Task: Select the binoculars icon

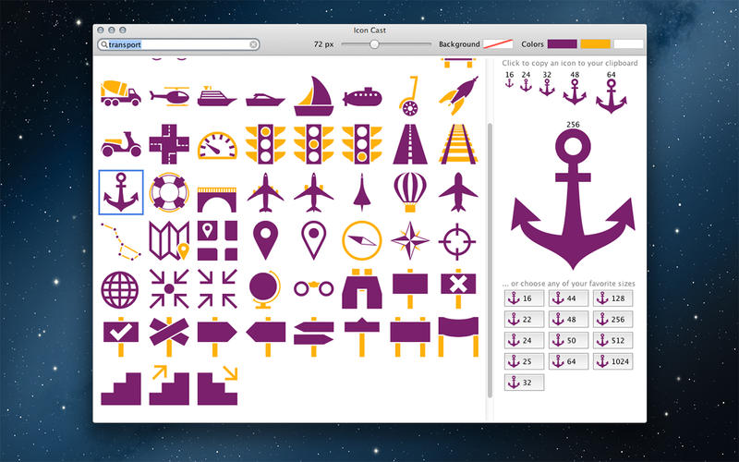Action: click(362, 289)
